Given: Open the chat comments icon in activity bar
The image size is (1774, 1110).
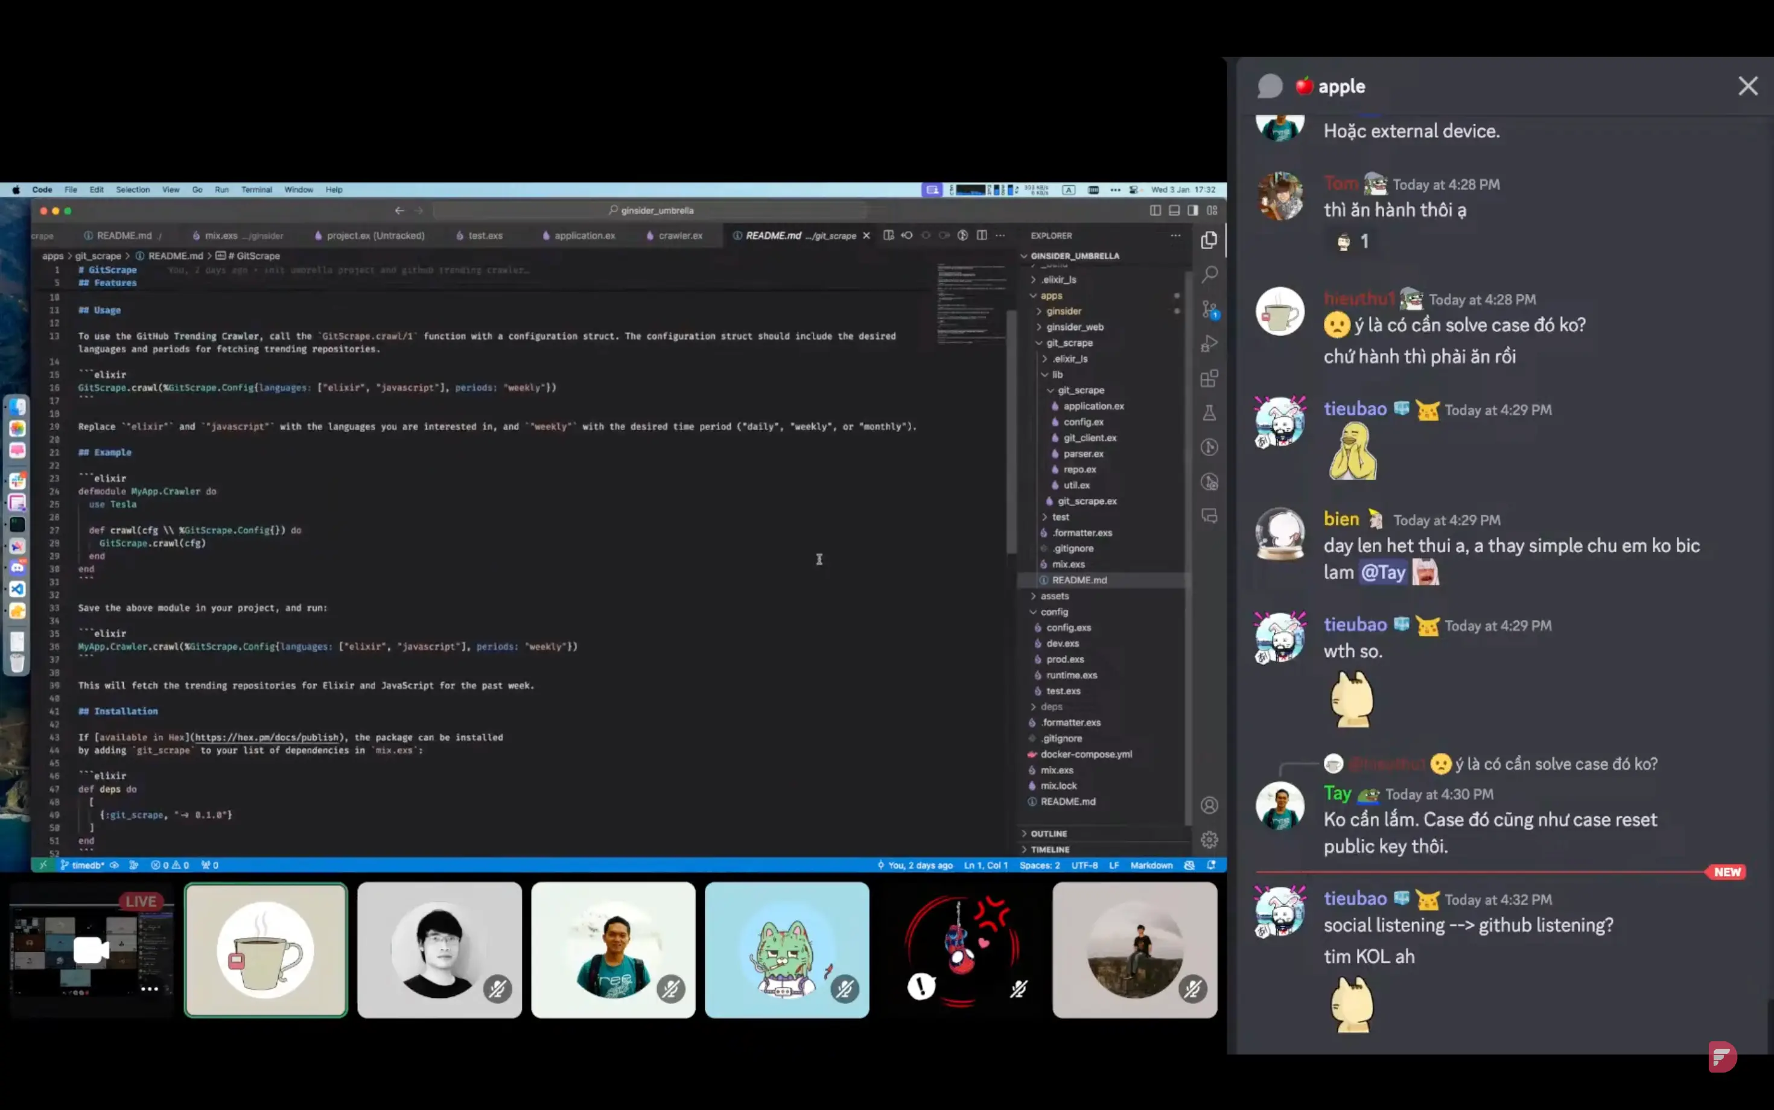Looking at the screenshot, I should 1209,516.
